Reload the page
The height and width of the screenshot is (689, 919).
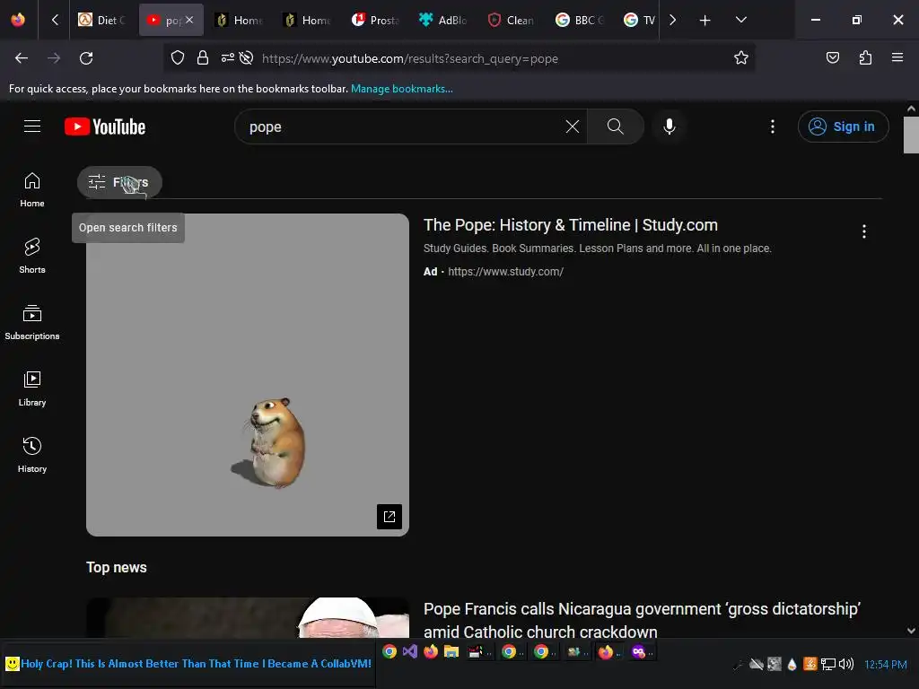(86, 58)
